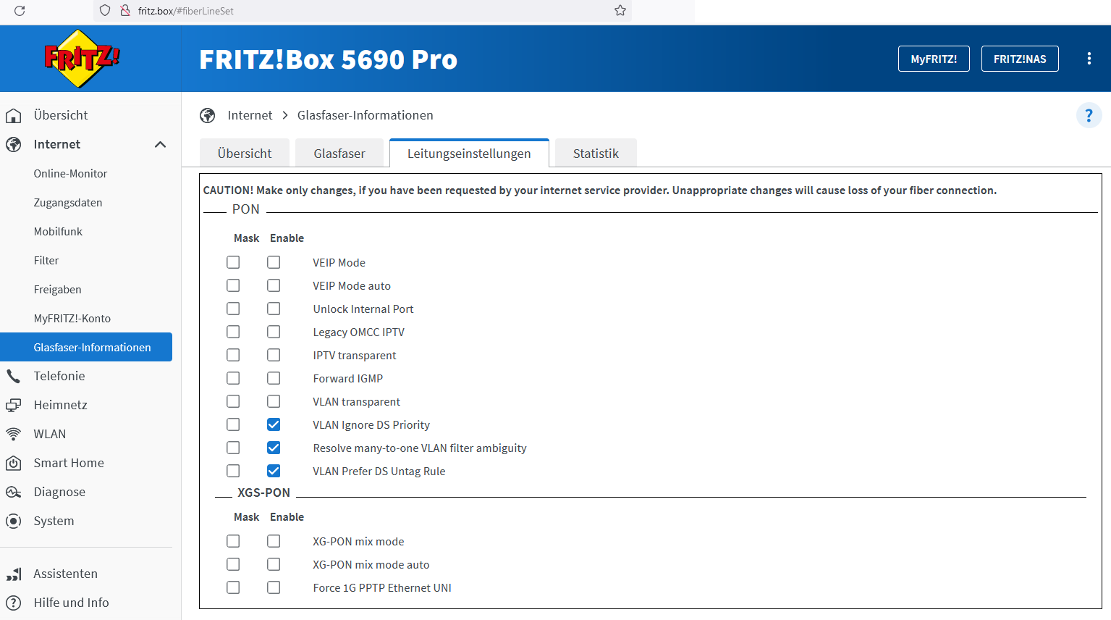Click the Assistenten icon

click(14, 574)
